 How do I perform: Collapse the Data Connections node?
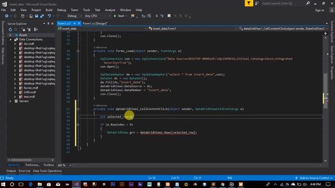10,40
